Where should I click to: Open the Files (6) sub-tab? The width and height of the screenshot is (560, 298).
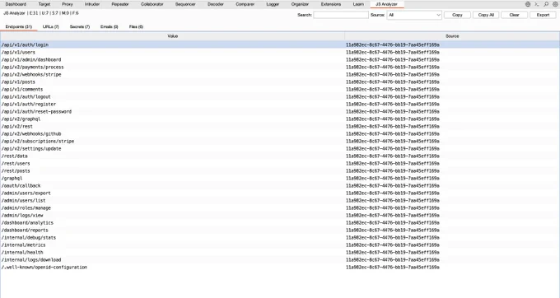pos(136,27)
